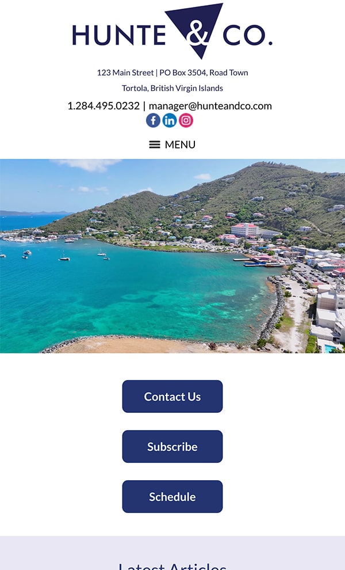
Task: Click the Tortola, British Virgin Islands text
Action: (x=172, y=88)
